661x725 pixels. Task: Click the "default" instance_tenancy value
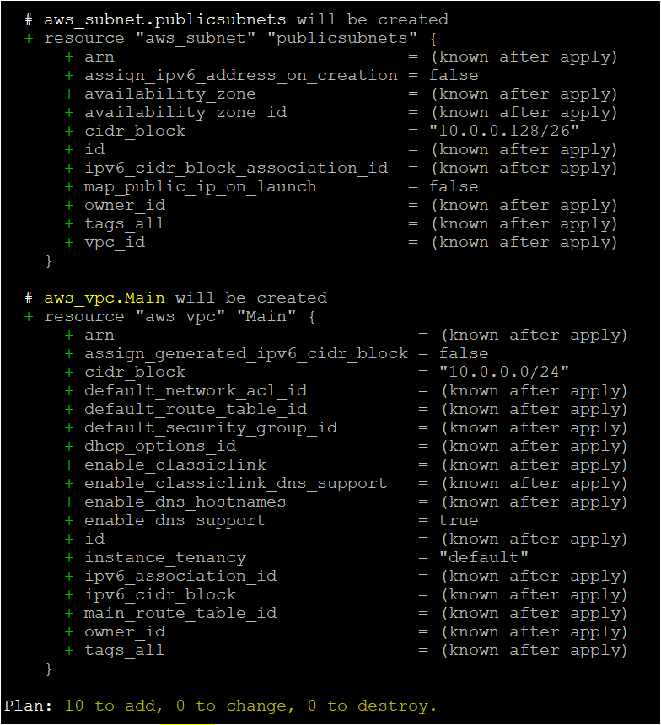click(x=484, y=557)
